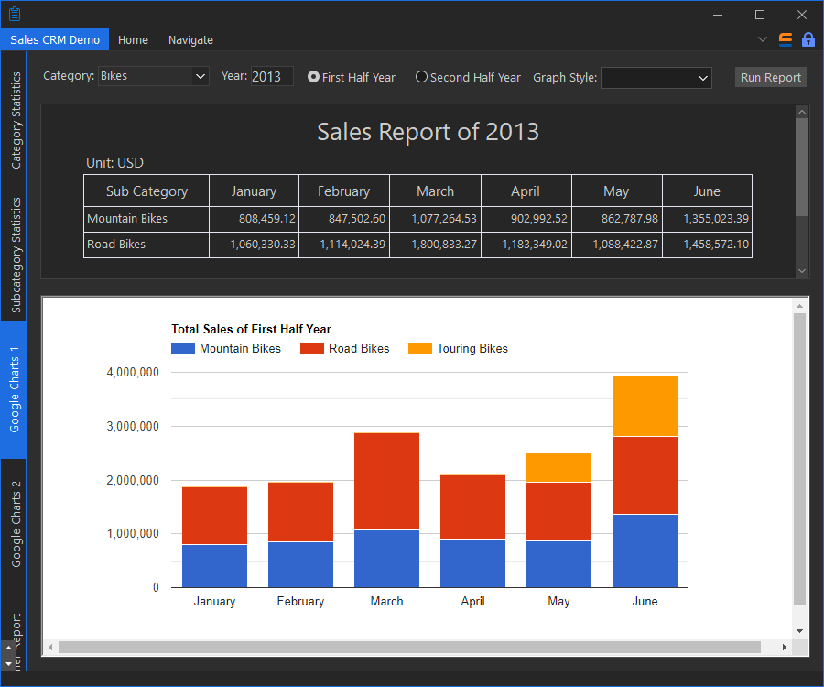This screenshot has height=687, width=824.
Task: Click the Mountain Bikes legend label
Action: point(240,348)
